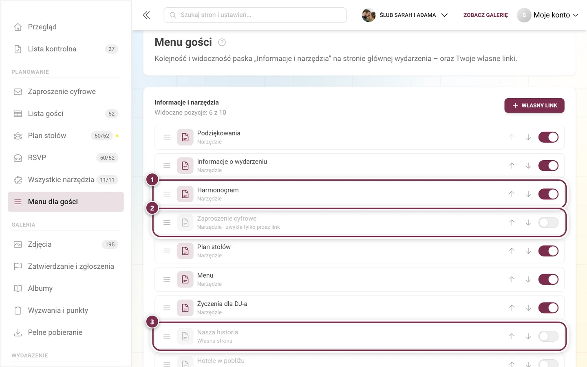Open Albumy in the sidebar
Screen dimensions: 587x367
(66, 289)
